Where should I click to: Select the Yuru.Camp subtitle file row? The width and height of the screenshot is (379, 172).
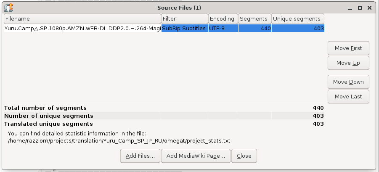tap(164, 28)
